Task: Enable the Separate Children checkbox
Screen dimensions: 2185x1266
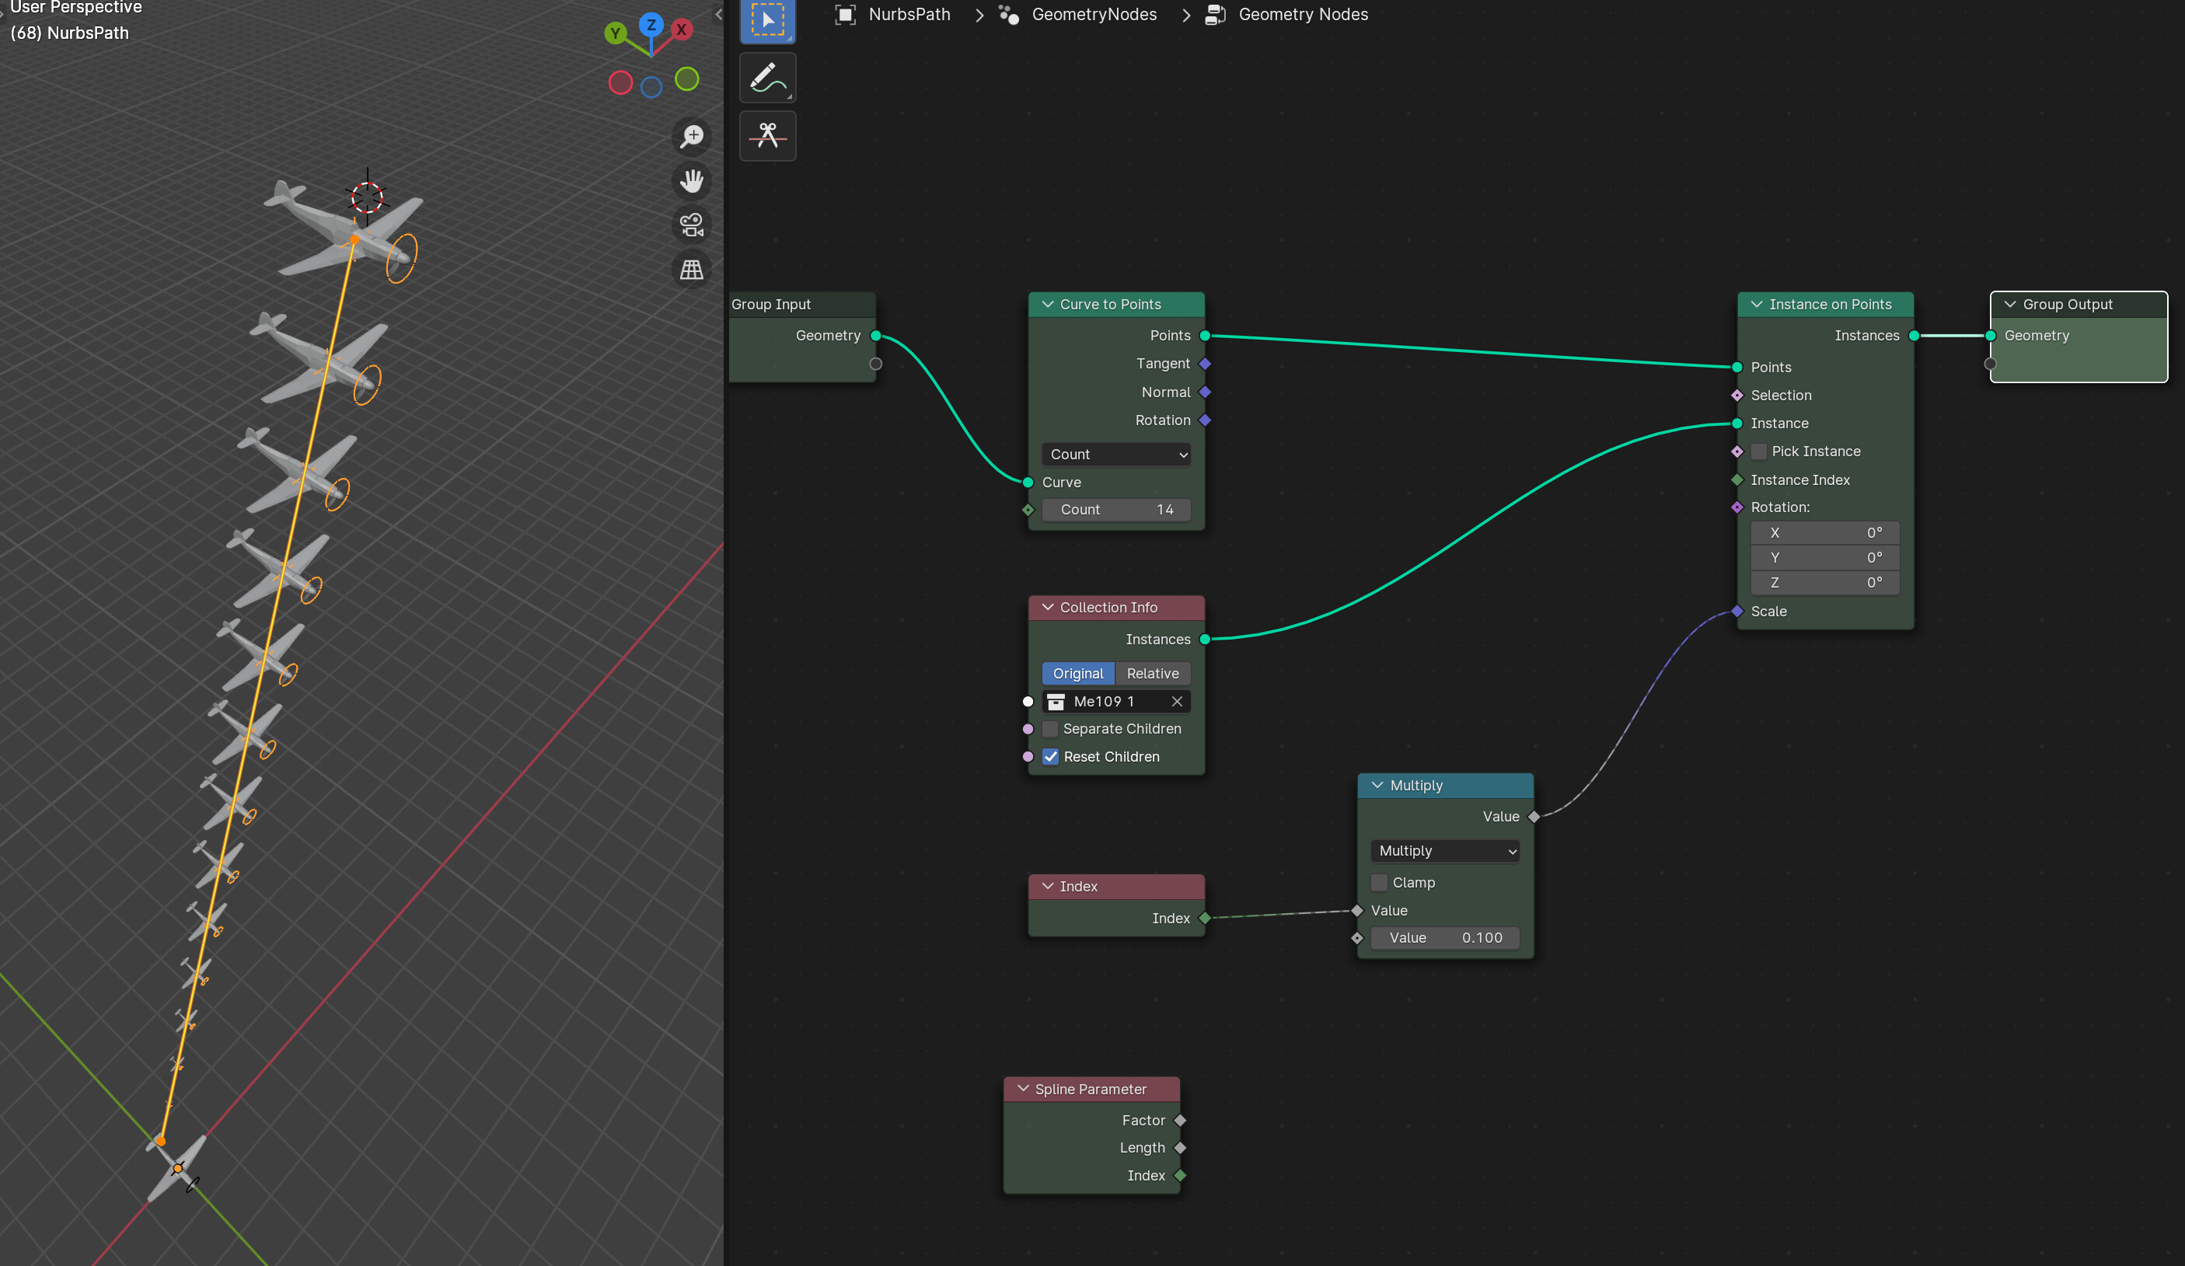Action: click(1050, 729)
